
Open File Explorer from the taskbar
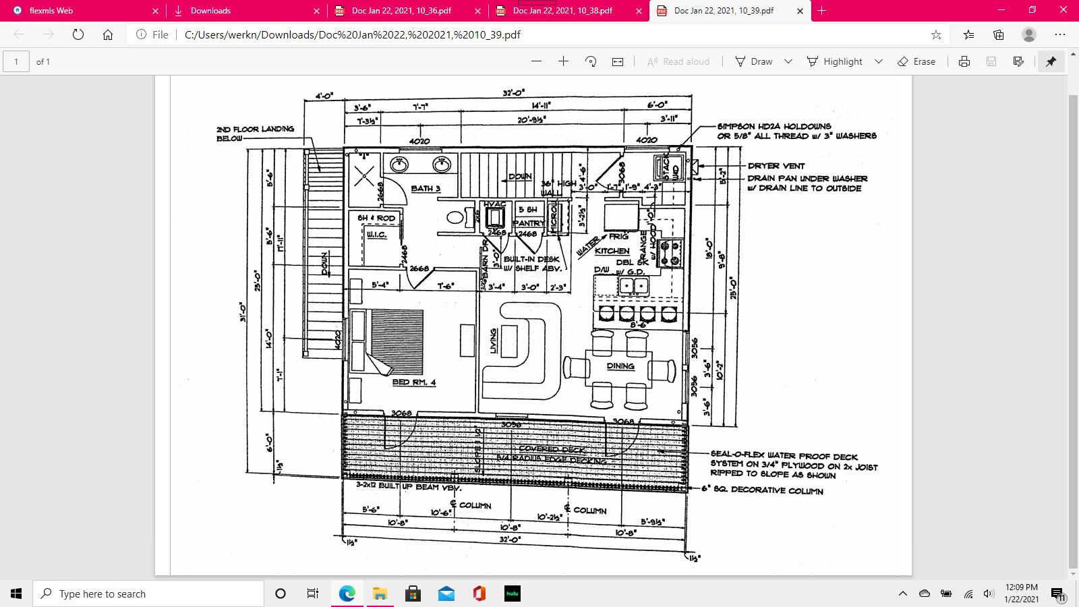[380, 594]
